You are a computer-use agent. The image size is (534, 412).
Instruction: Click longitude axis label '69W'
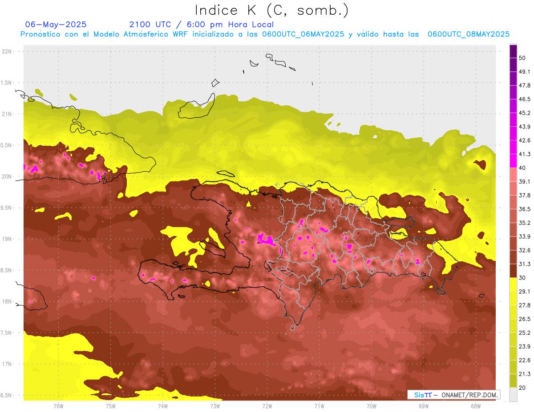point(424,406)
